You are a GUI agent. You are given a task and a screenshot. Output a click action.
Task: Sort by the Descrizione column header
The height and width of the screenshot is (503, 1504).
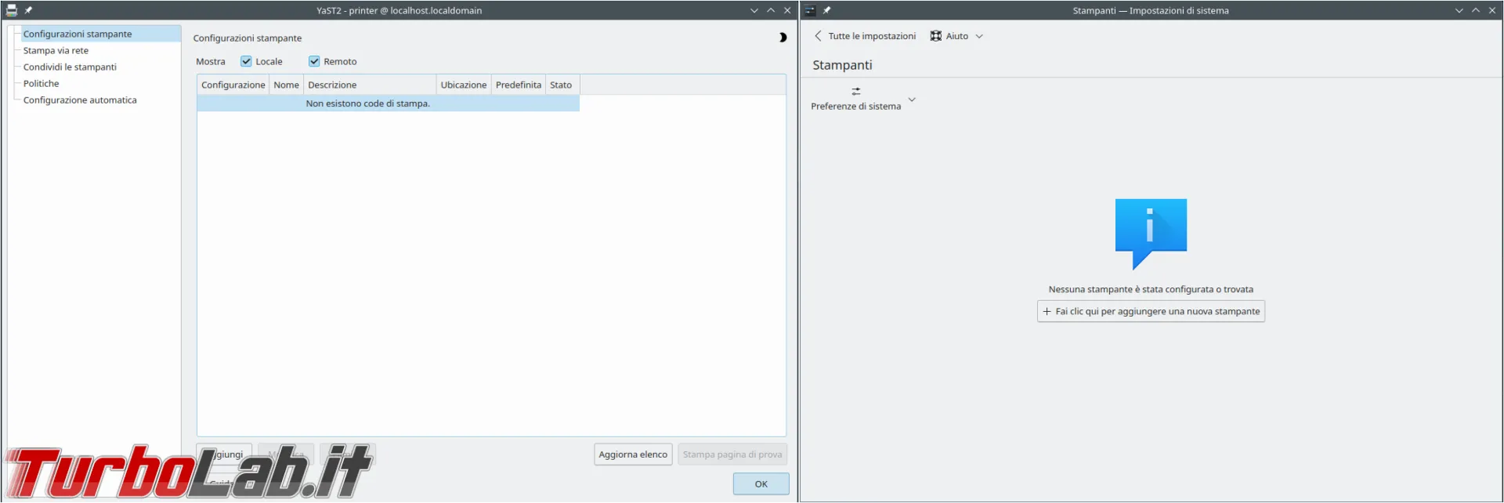(x=370, y=85)
